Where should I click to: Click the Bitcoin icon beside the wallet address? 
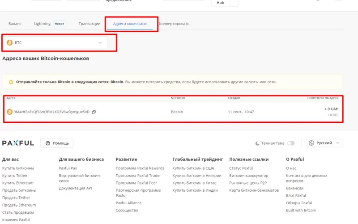(x=9, y=112)
